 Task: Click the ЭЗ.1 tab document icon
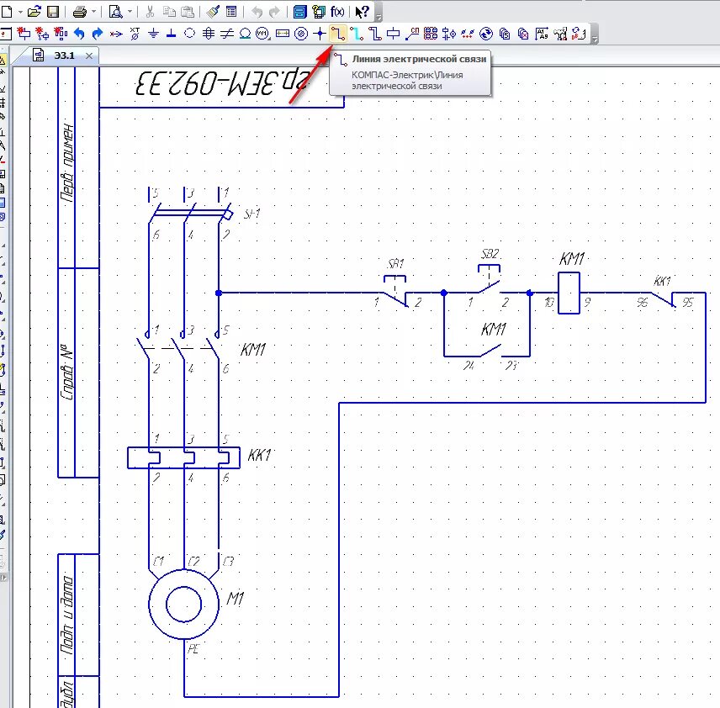(39, 55)
